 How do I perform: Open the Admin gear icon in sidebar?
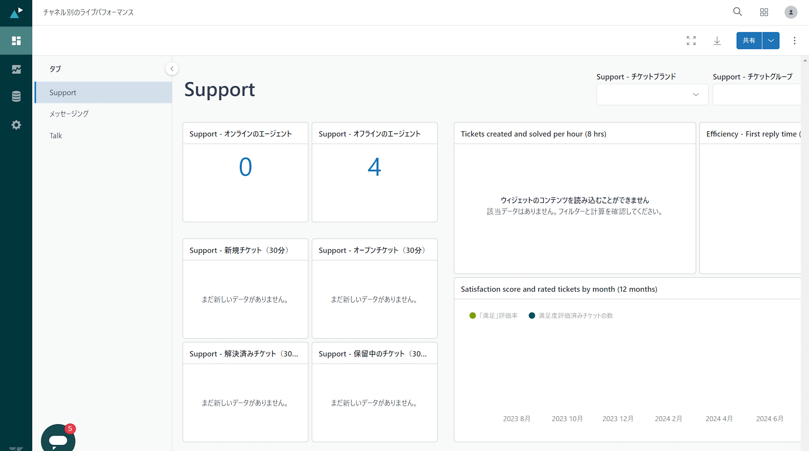pyautogui.click(x=16, y=125)
